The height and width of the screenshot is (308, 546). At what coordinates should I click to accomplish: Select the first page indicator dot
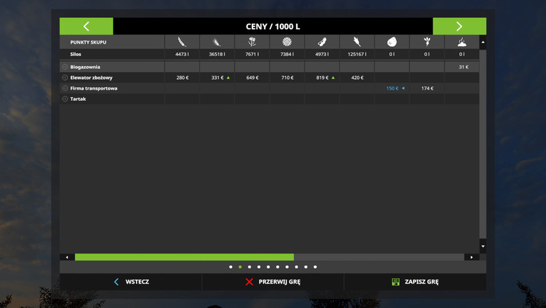pos(231,267)
